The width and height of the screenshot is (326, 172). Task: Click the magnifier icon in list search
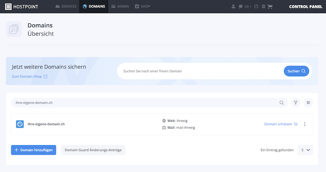[x=282, y=103]
